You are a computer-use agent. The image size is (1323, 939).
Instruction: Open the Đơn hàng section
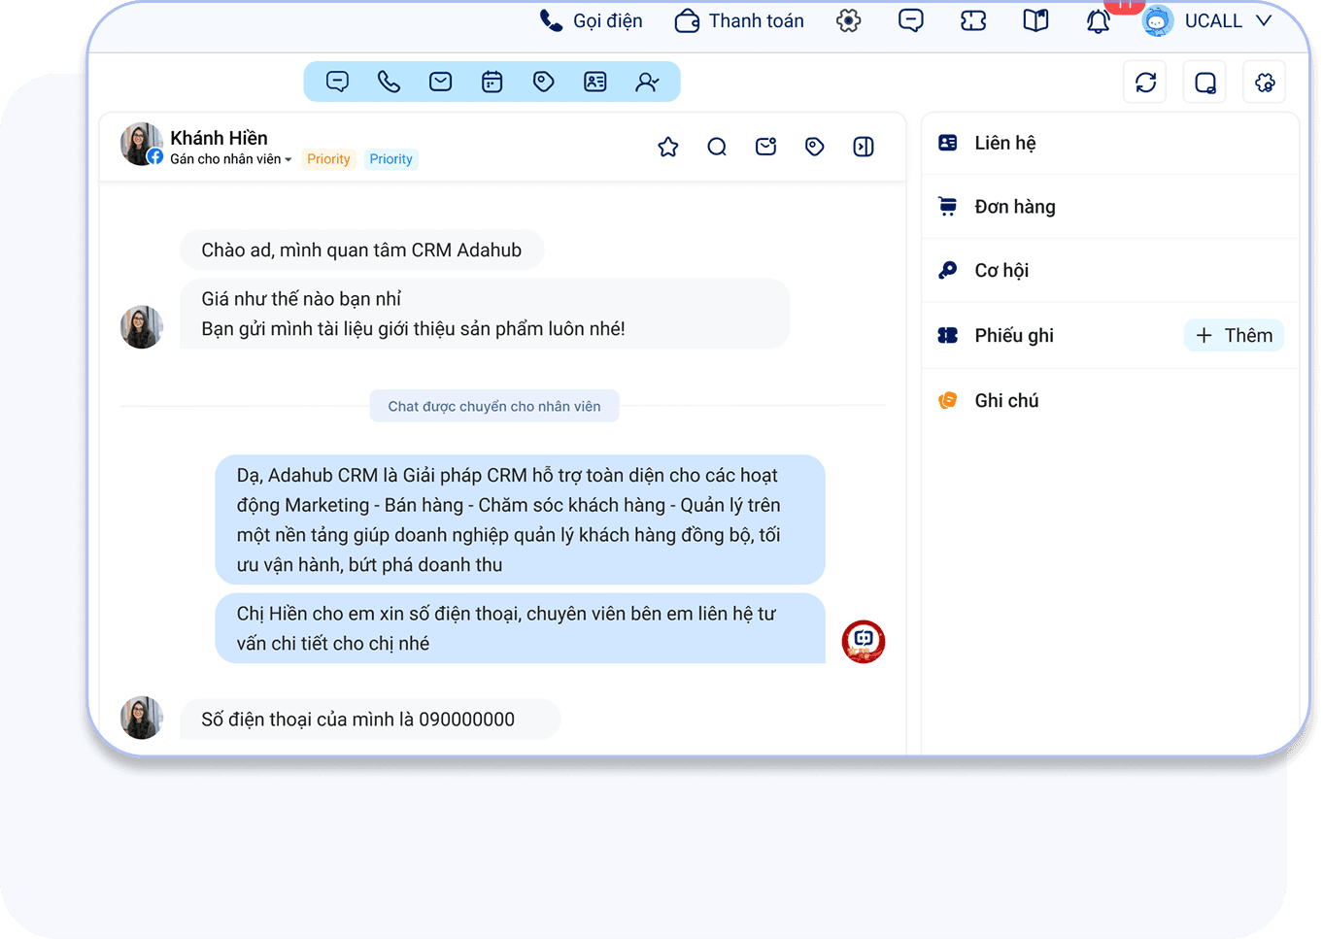[x=1014, y=207]
